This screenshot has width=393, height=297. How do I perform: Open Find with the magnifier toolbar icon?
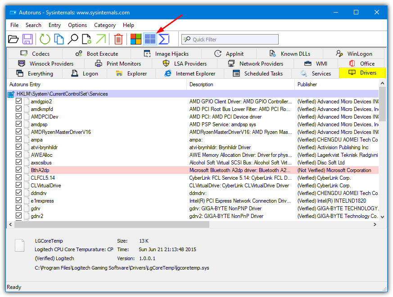click(73, 39)
